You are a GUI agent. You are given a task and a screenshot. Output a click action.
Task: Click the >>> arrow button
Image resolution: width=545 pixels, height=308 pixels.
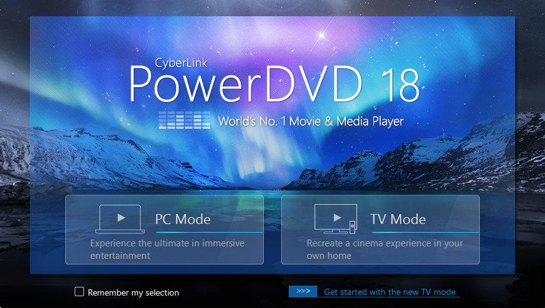(303, 291)
